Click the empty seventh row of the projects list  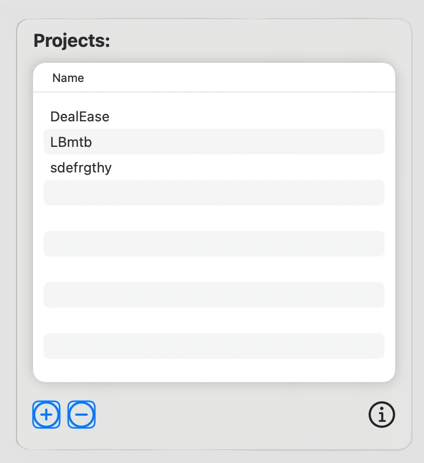pos(214,269)
